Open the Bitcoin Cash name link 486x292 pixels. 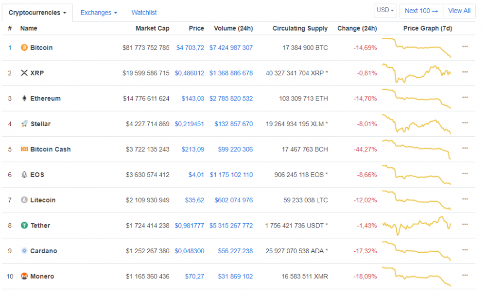pos(51,149)
